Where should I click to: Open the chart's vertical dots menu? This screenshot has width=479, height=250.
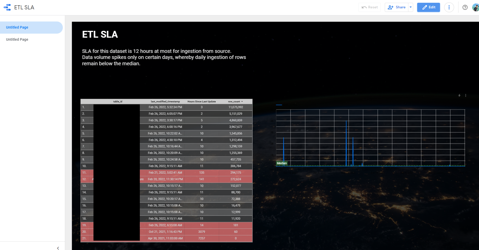(466, 96)
